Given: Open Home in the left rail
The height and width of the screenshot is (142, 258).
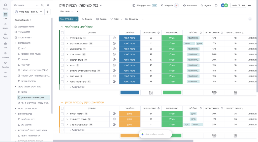Looking at the screenshot, I should click(6, 6).
